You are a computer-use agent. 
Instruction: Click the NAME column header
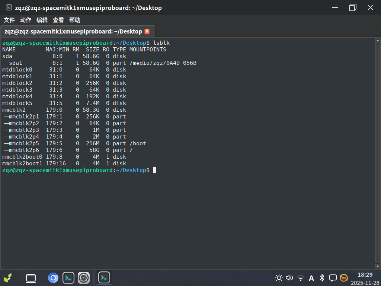9,50
